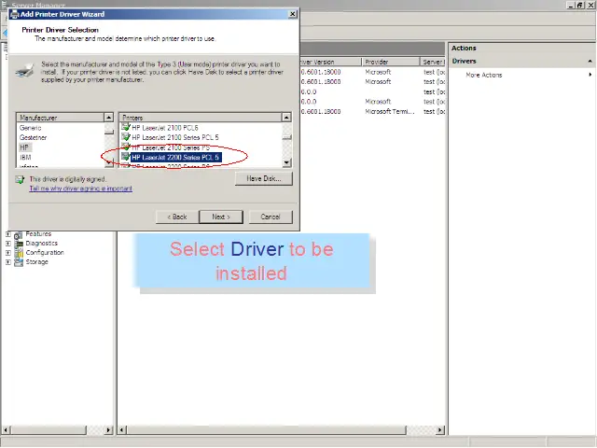Select Storage in Server Manager tree
This screenshot has height=448, width=597.
[x=37, y=262]
